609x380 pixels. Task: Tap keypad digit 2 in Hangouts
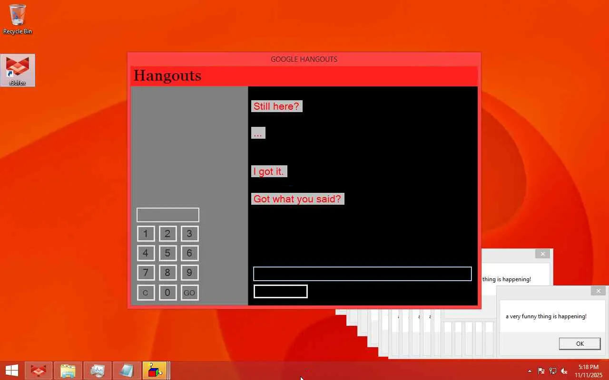coord(167,234)
